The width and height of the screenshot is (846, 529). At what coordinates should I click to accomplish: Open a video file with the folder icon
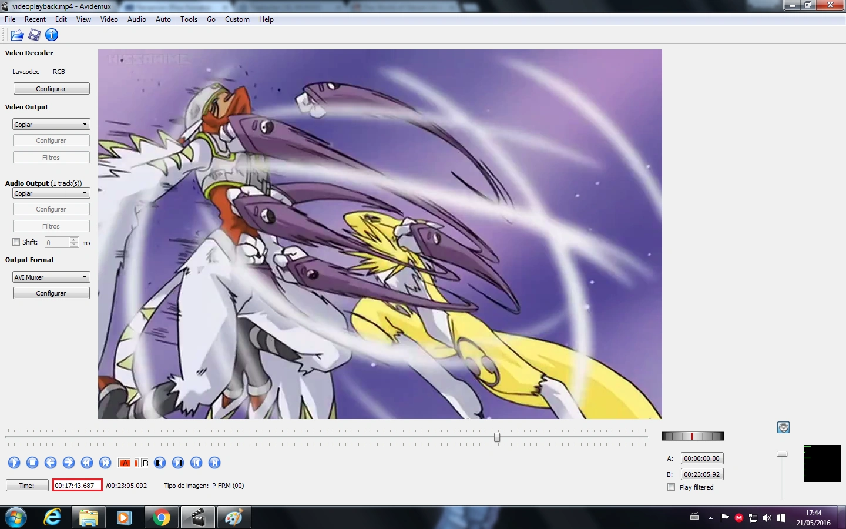[17, 35]
